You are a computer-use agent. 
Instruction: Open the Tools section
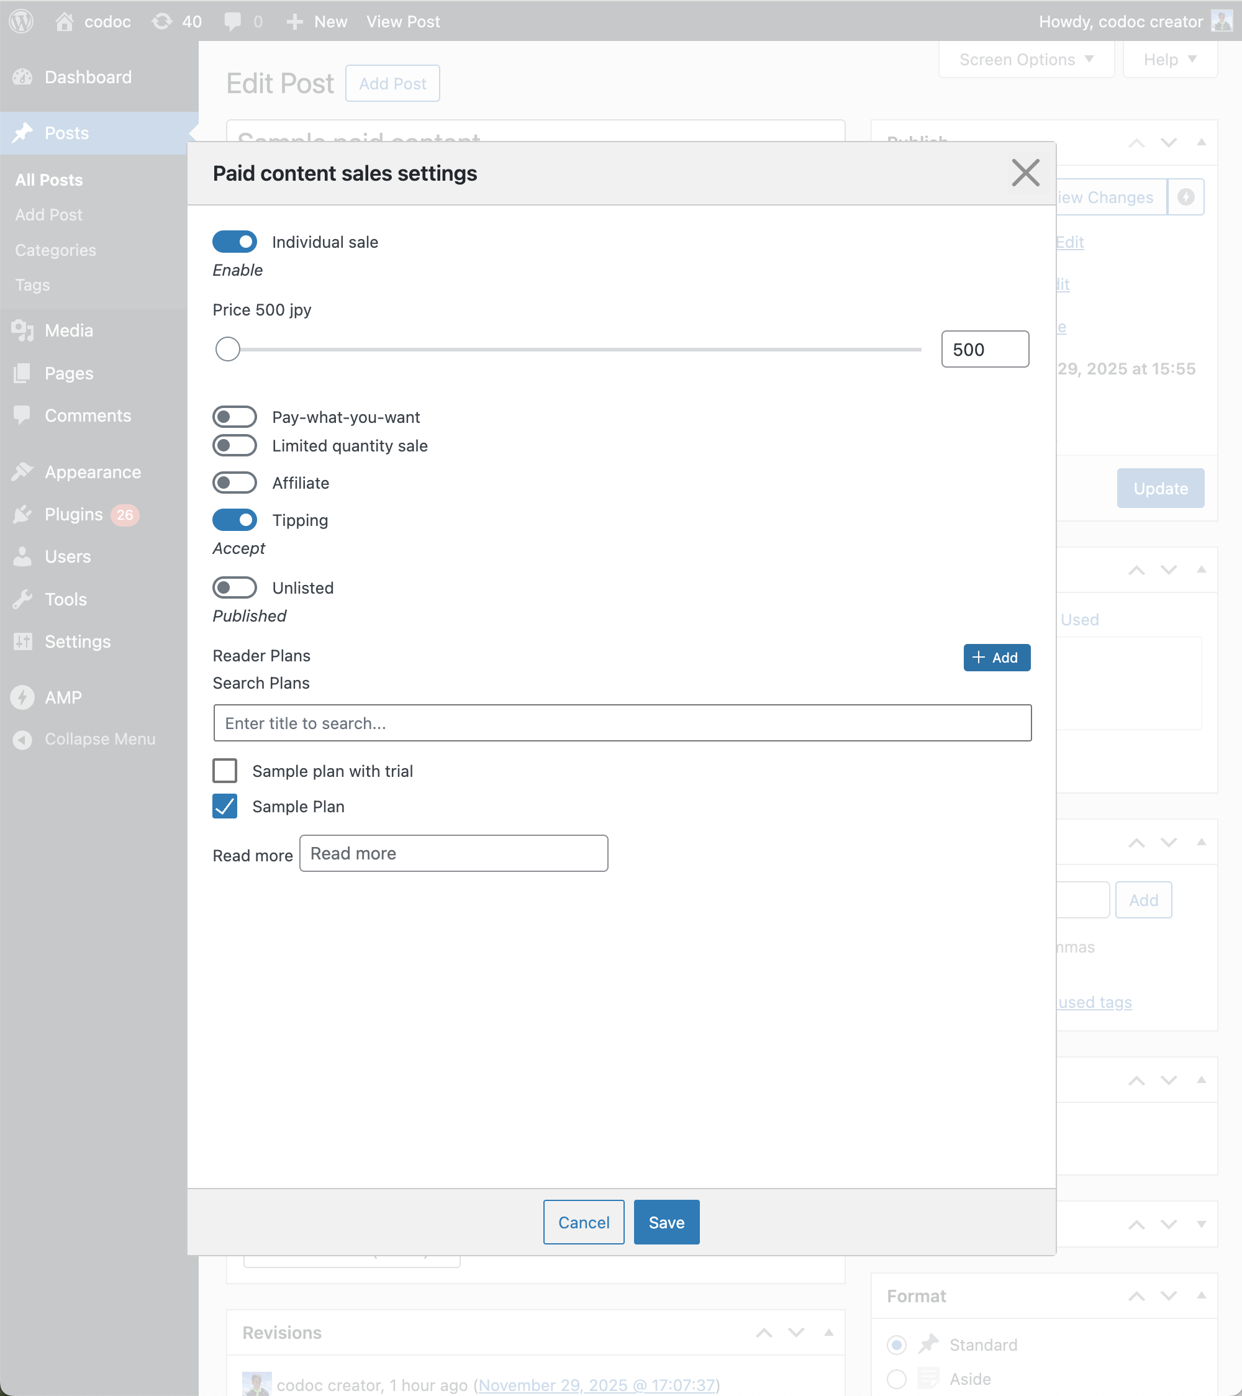66,599
